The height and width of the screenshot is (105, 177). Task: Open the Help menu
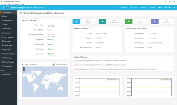pyautogui.click(x=22, y=4)
